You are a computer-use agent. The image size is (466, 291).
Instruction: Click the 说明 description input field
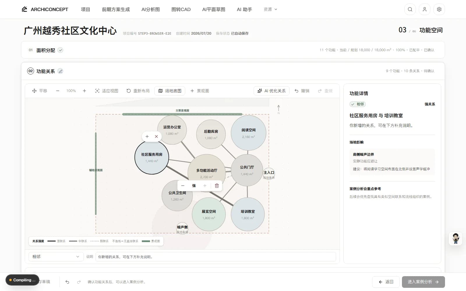click(x=216, y=257)
